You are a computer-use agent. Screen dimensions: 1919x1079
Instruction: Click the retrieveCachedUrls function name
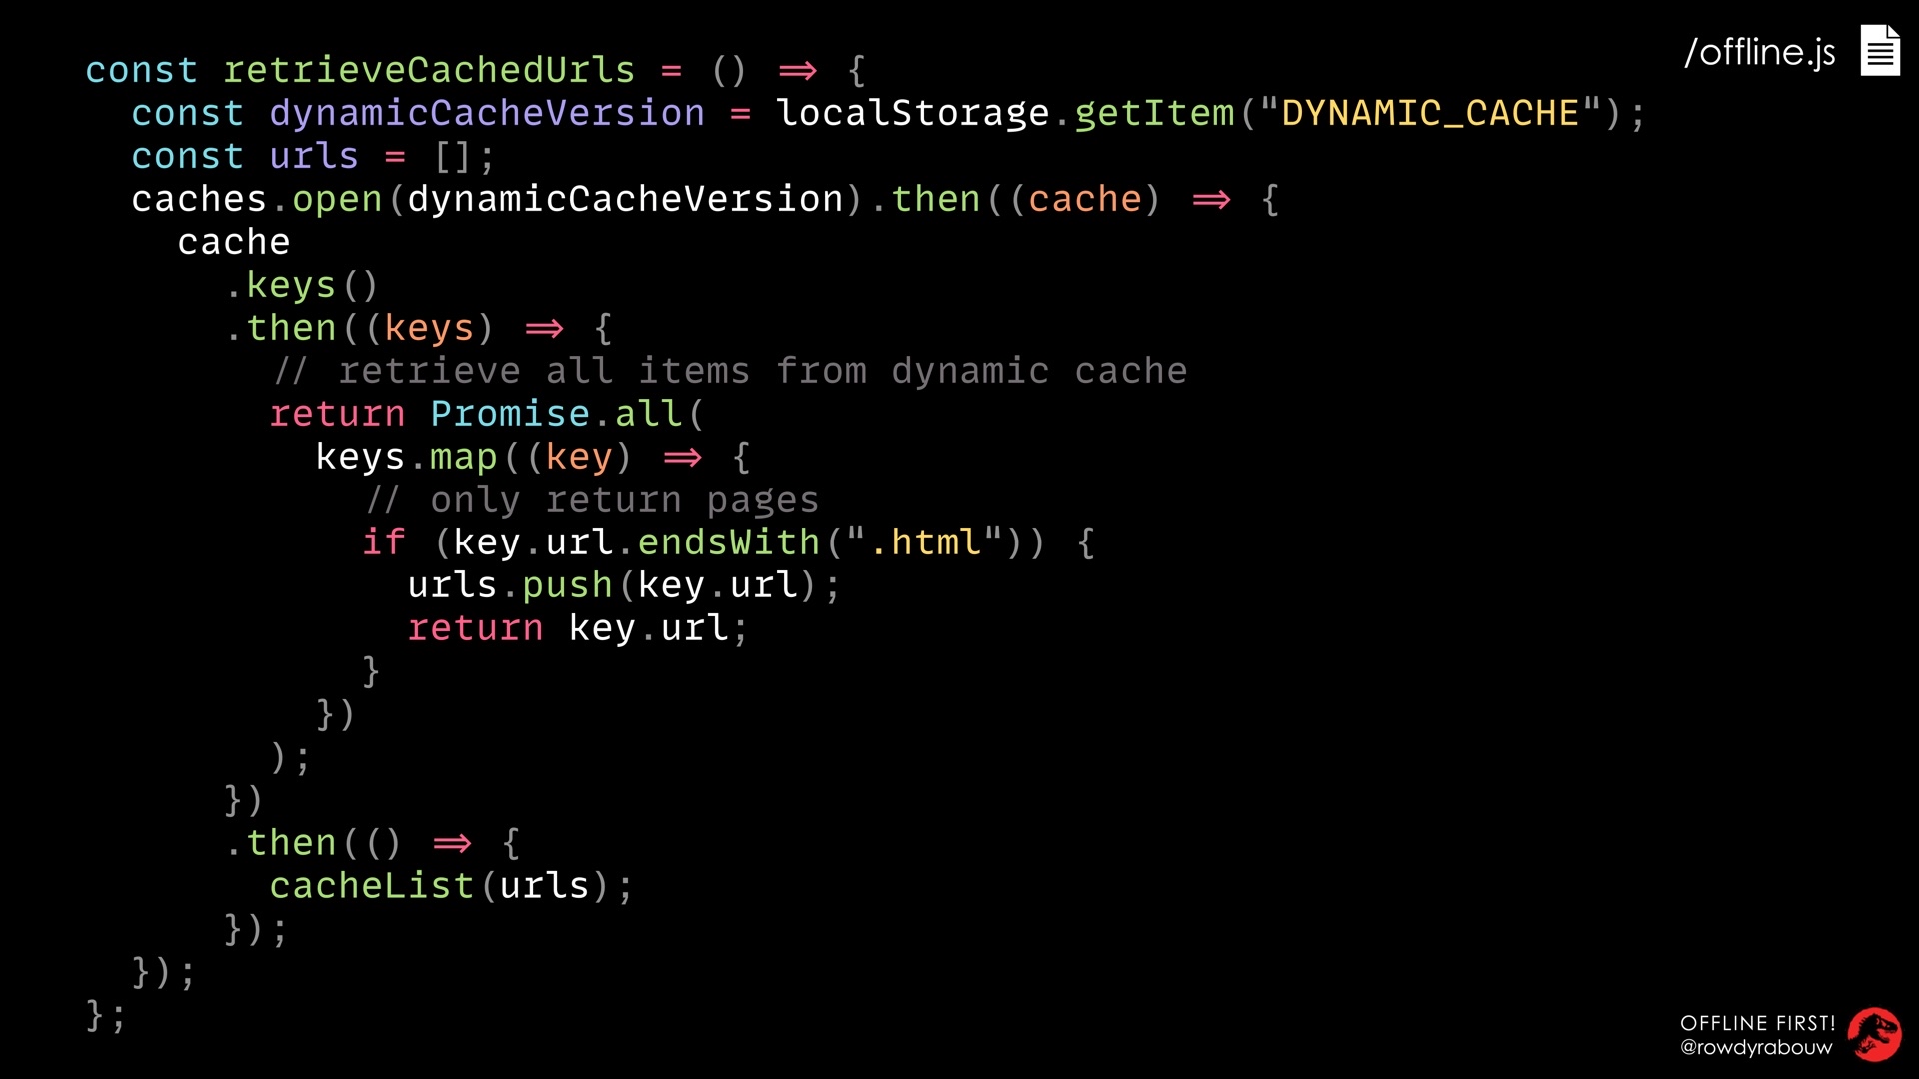coord(429,70)
